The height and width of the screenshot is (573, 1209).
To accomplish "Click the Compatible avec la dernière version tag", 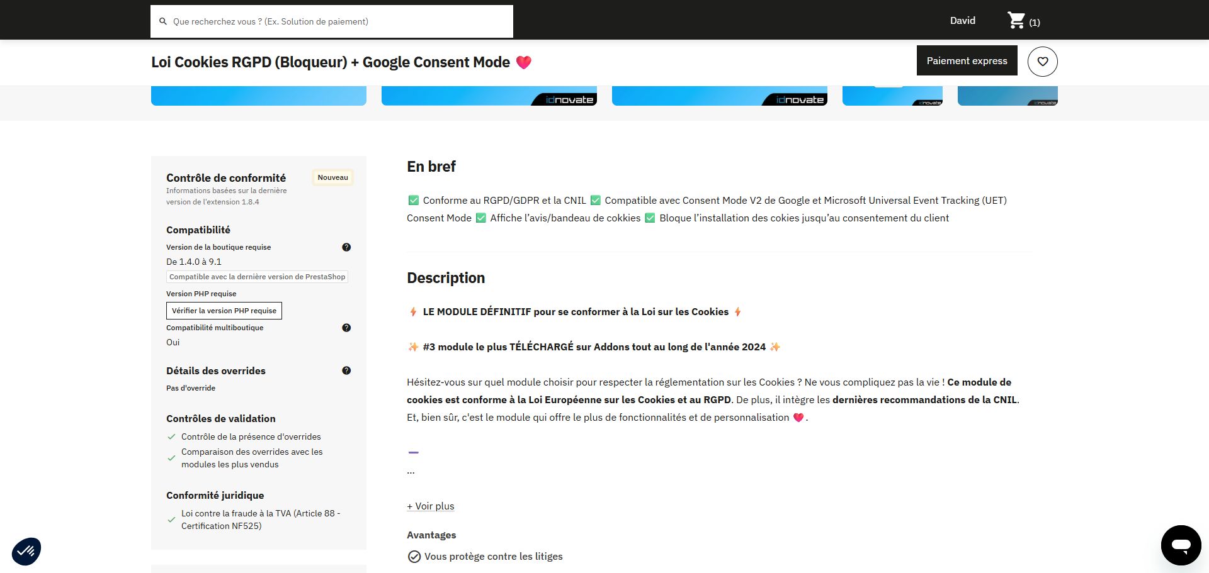I will coord(257,277).
